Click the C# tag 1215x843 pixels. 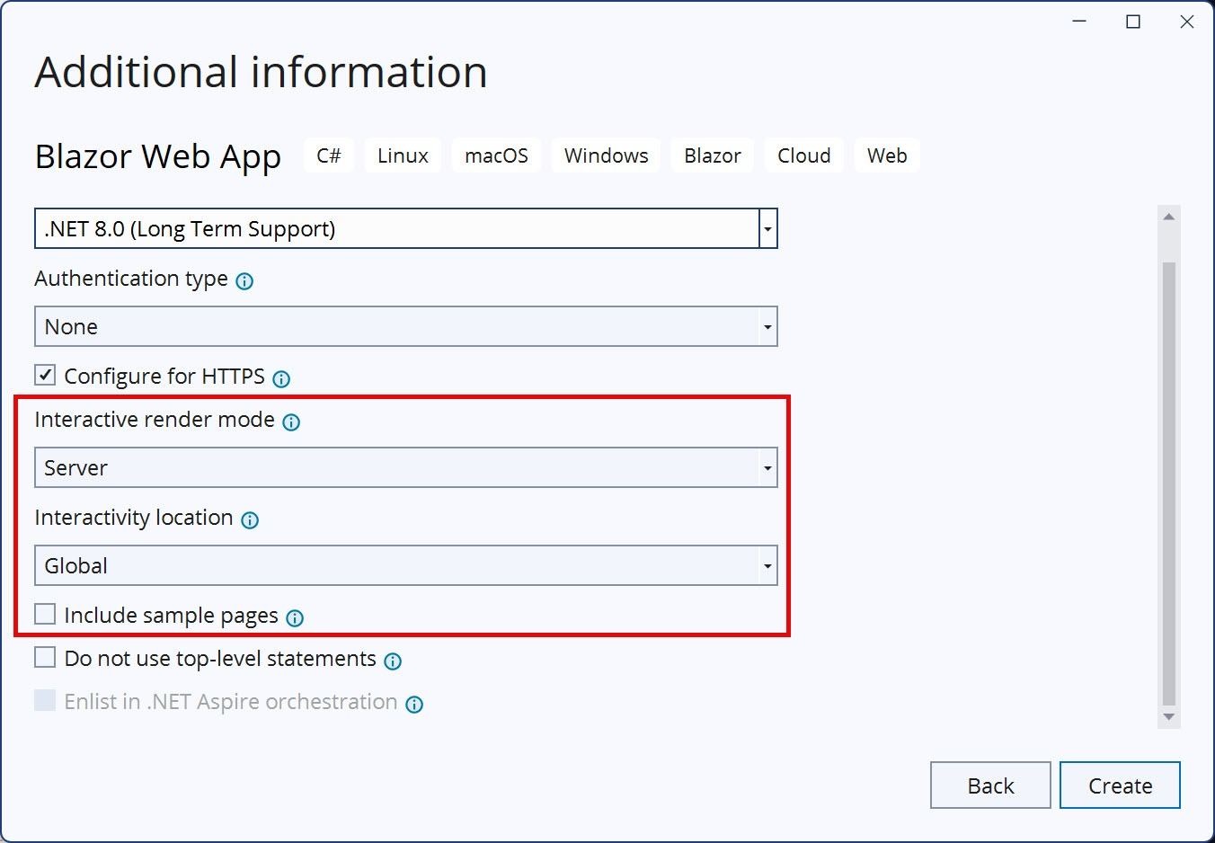329,155
